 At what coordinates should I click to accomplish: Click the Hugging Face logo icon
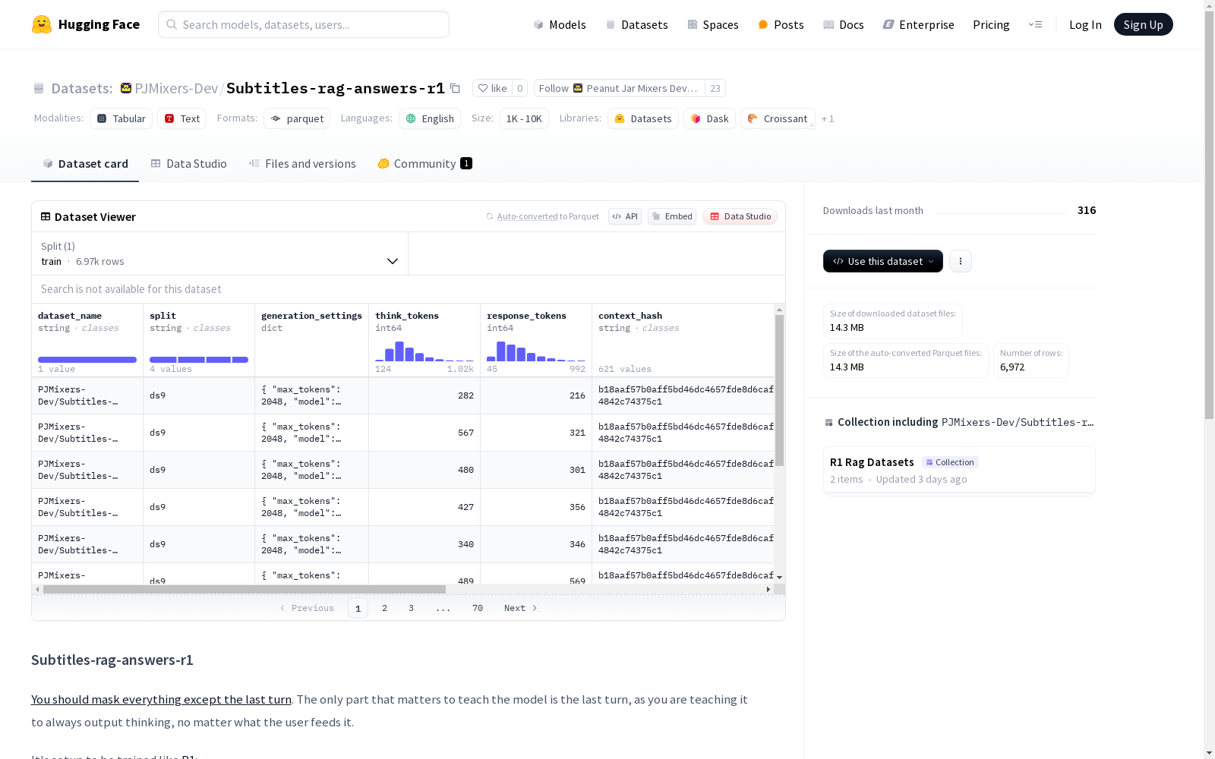(42, 24)
